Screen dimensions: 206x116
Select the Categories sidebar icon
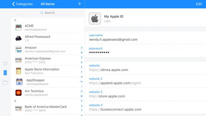5,73
